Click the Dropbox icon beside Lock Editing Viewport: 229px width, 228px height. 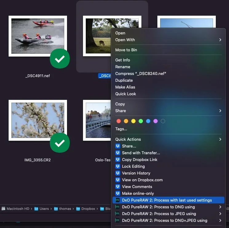[118, 166]
